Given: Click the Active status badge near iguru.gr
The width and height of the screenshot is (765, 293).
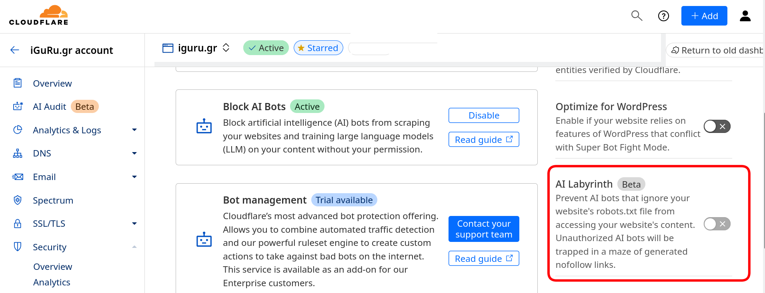Looking at the screenshot, I should (266, 48).
